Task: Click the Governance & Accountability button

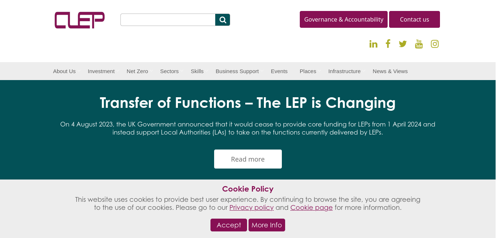Action: 344,19
